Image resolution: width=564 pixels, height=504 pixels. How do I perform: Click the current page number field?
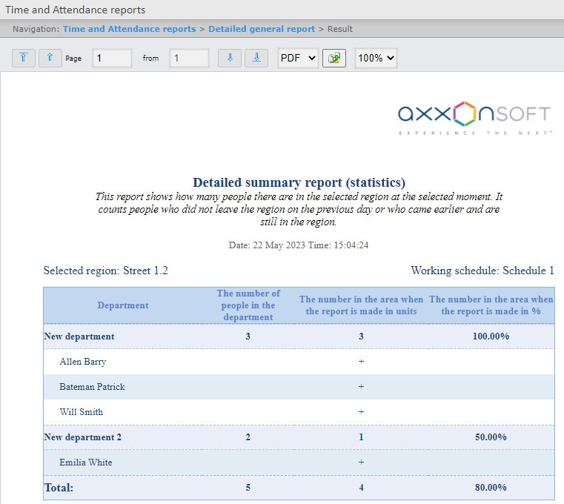112,58
